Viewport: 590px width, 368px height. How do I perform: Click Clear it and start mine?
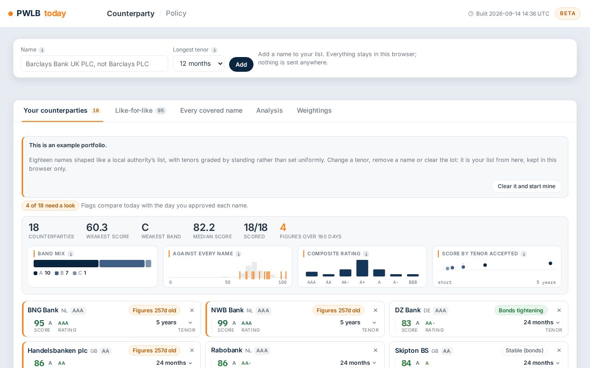526,186
